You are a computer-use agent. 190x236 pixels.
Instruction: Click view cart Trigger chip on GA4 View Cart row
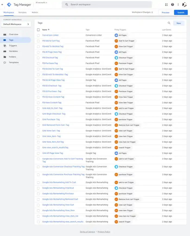tap(124, 131)
